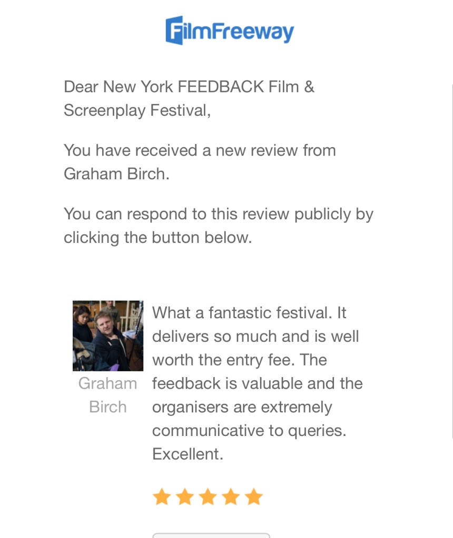This screenshot has height=538, width=453.
Task: Click the "communicative to queries" review line
Action: (x=249, y=431)
